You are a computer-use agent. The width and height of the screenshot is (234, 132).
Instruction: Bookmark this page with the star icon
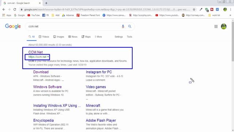click(x=194, y=10)
